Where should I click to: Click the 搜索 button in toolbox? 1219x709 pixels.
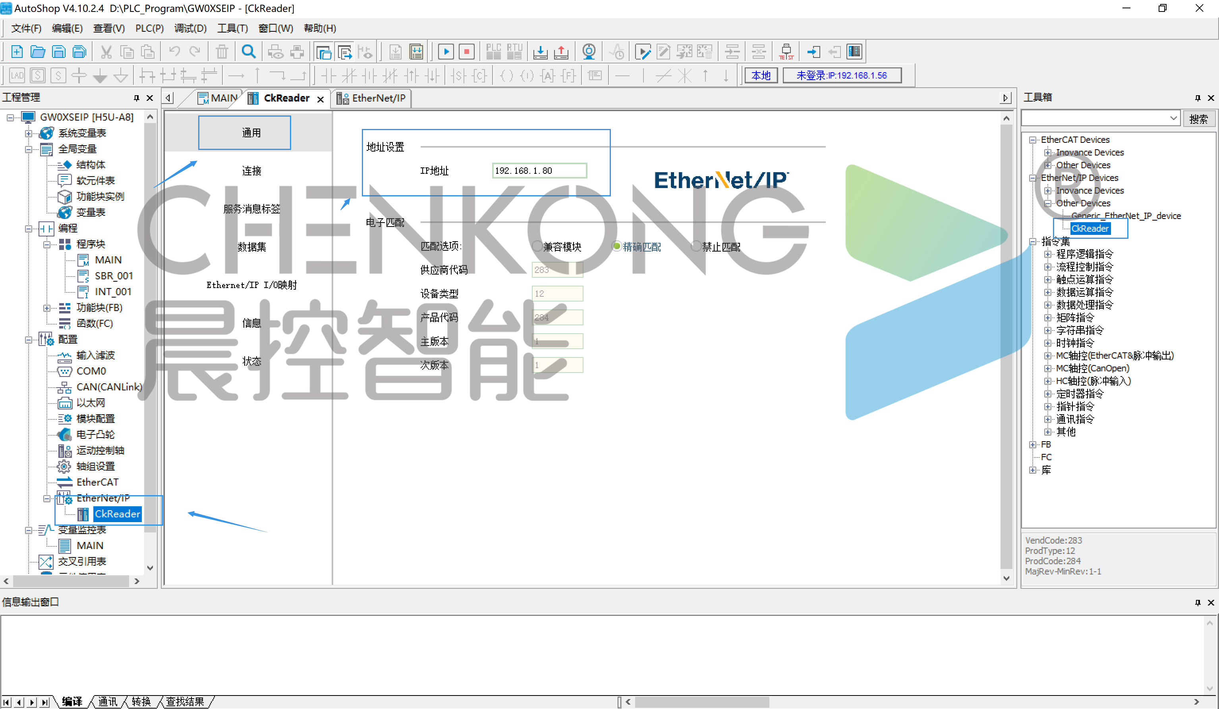(1199, 118)
